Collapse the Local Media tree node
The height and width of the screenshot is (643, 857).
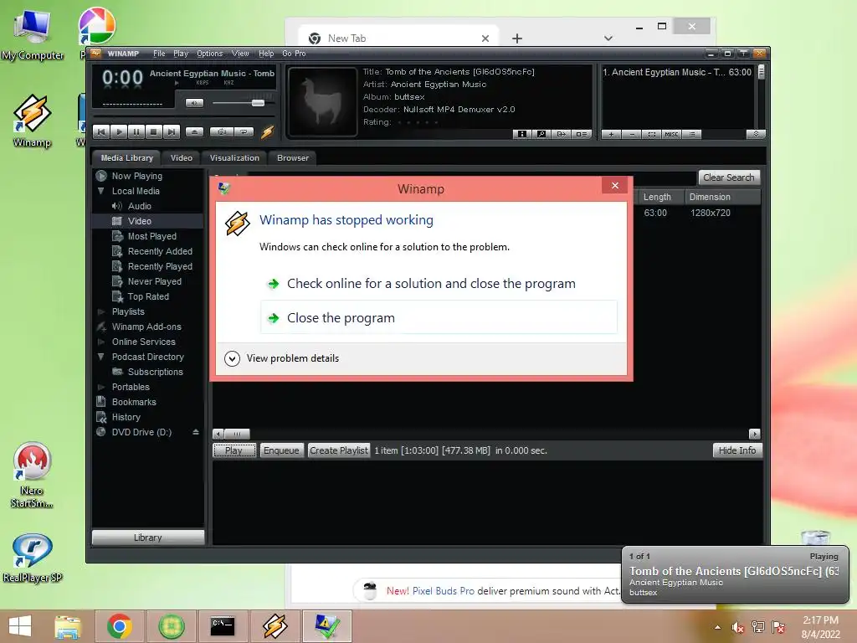(100, 191)
